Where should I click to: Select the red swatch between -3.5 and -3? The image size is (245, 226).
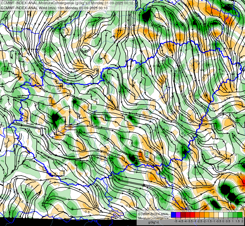[188, 215]
